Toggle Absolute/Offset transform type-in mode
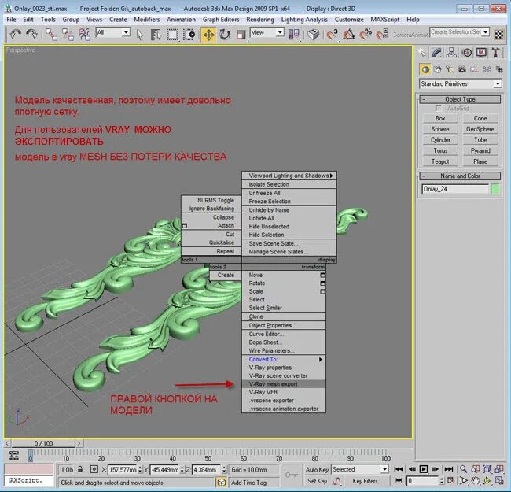The width and height of the screenshot is (511, 492). pos(94,469)
